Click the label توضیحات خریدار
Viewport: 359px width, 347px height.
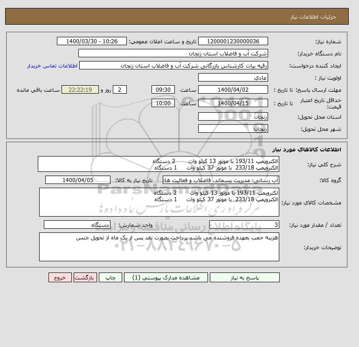point(322,247)
